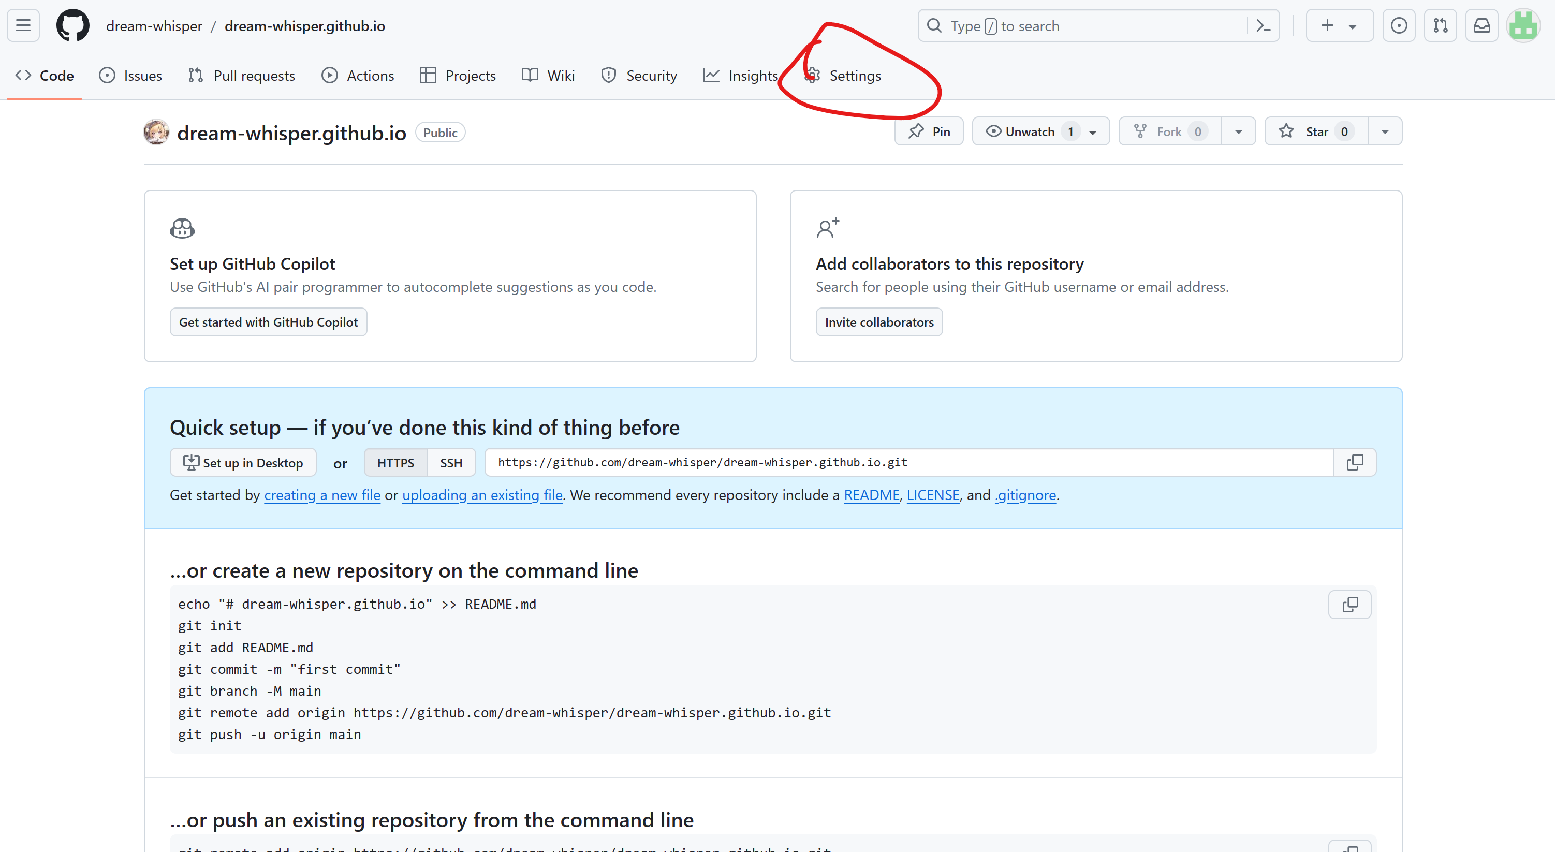This screenshot has height=852, width=1555.
Task: Copy the repository clone URL
Action: click(1355, 463)
